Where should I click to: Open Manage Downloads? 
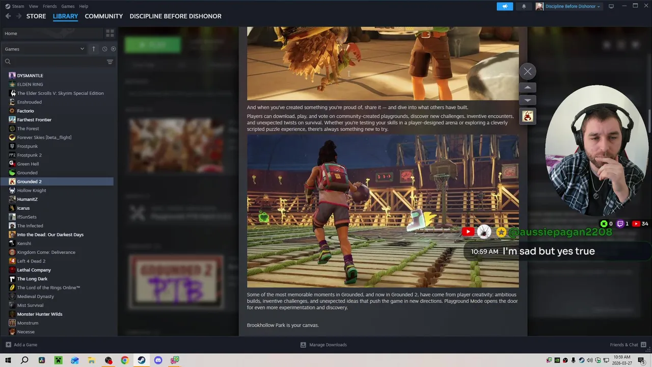click(x=323, y=345)
